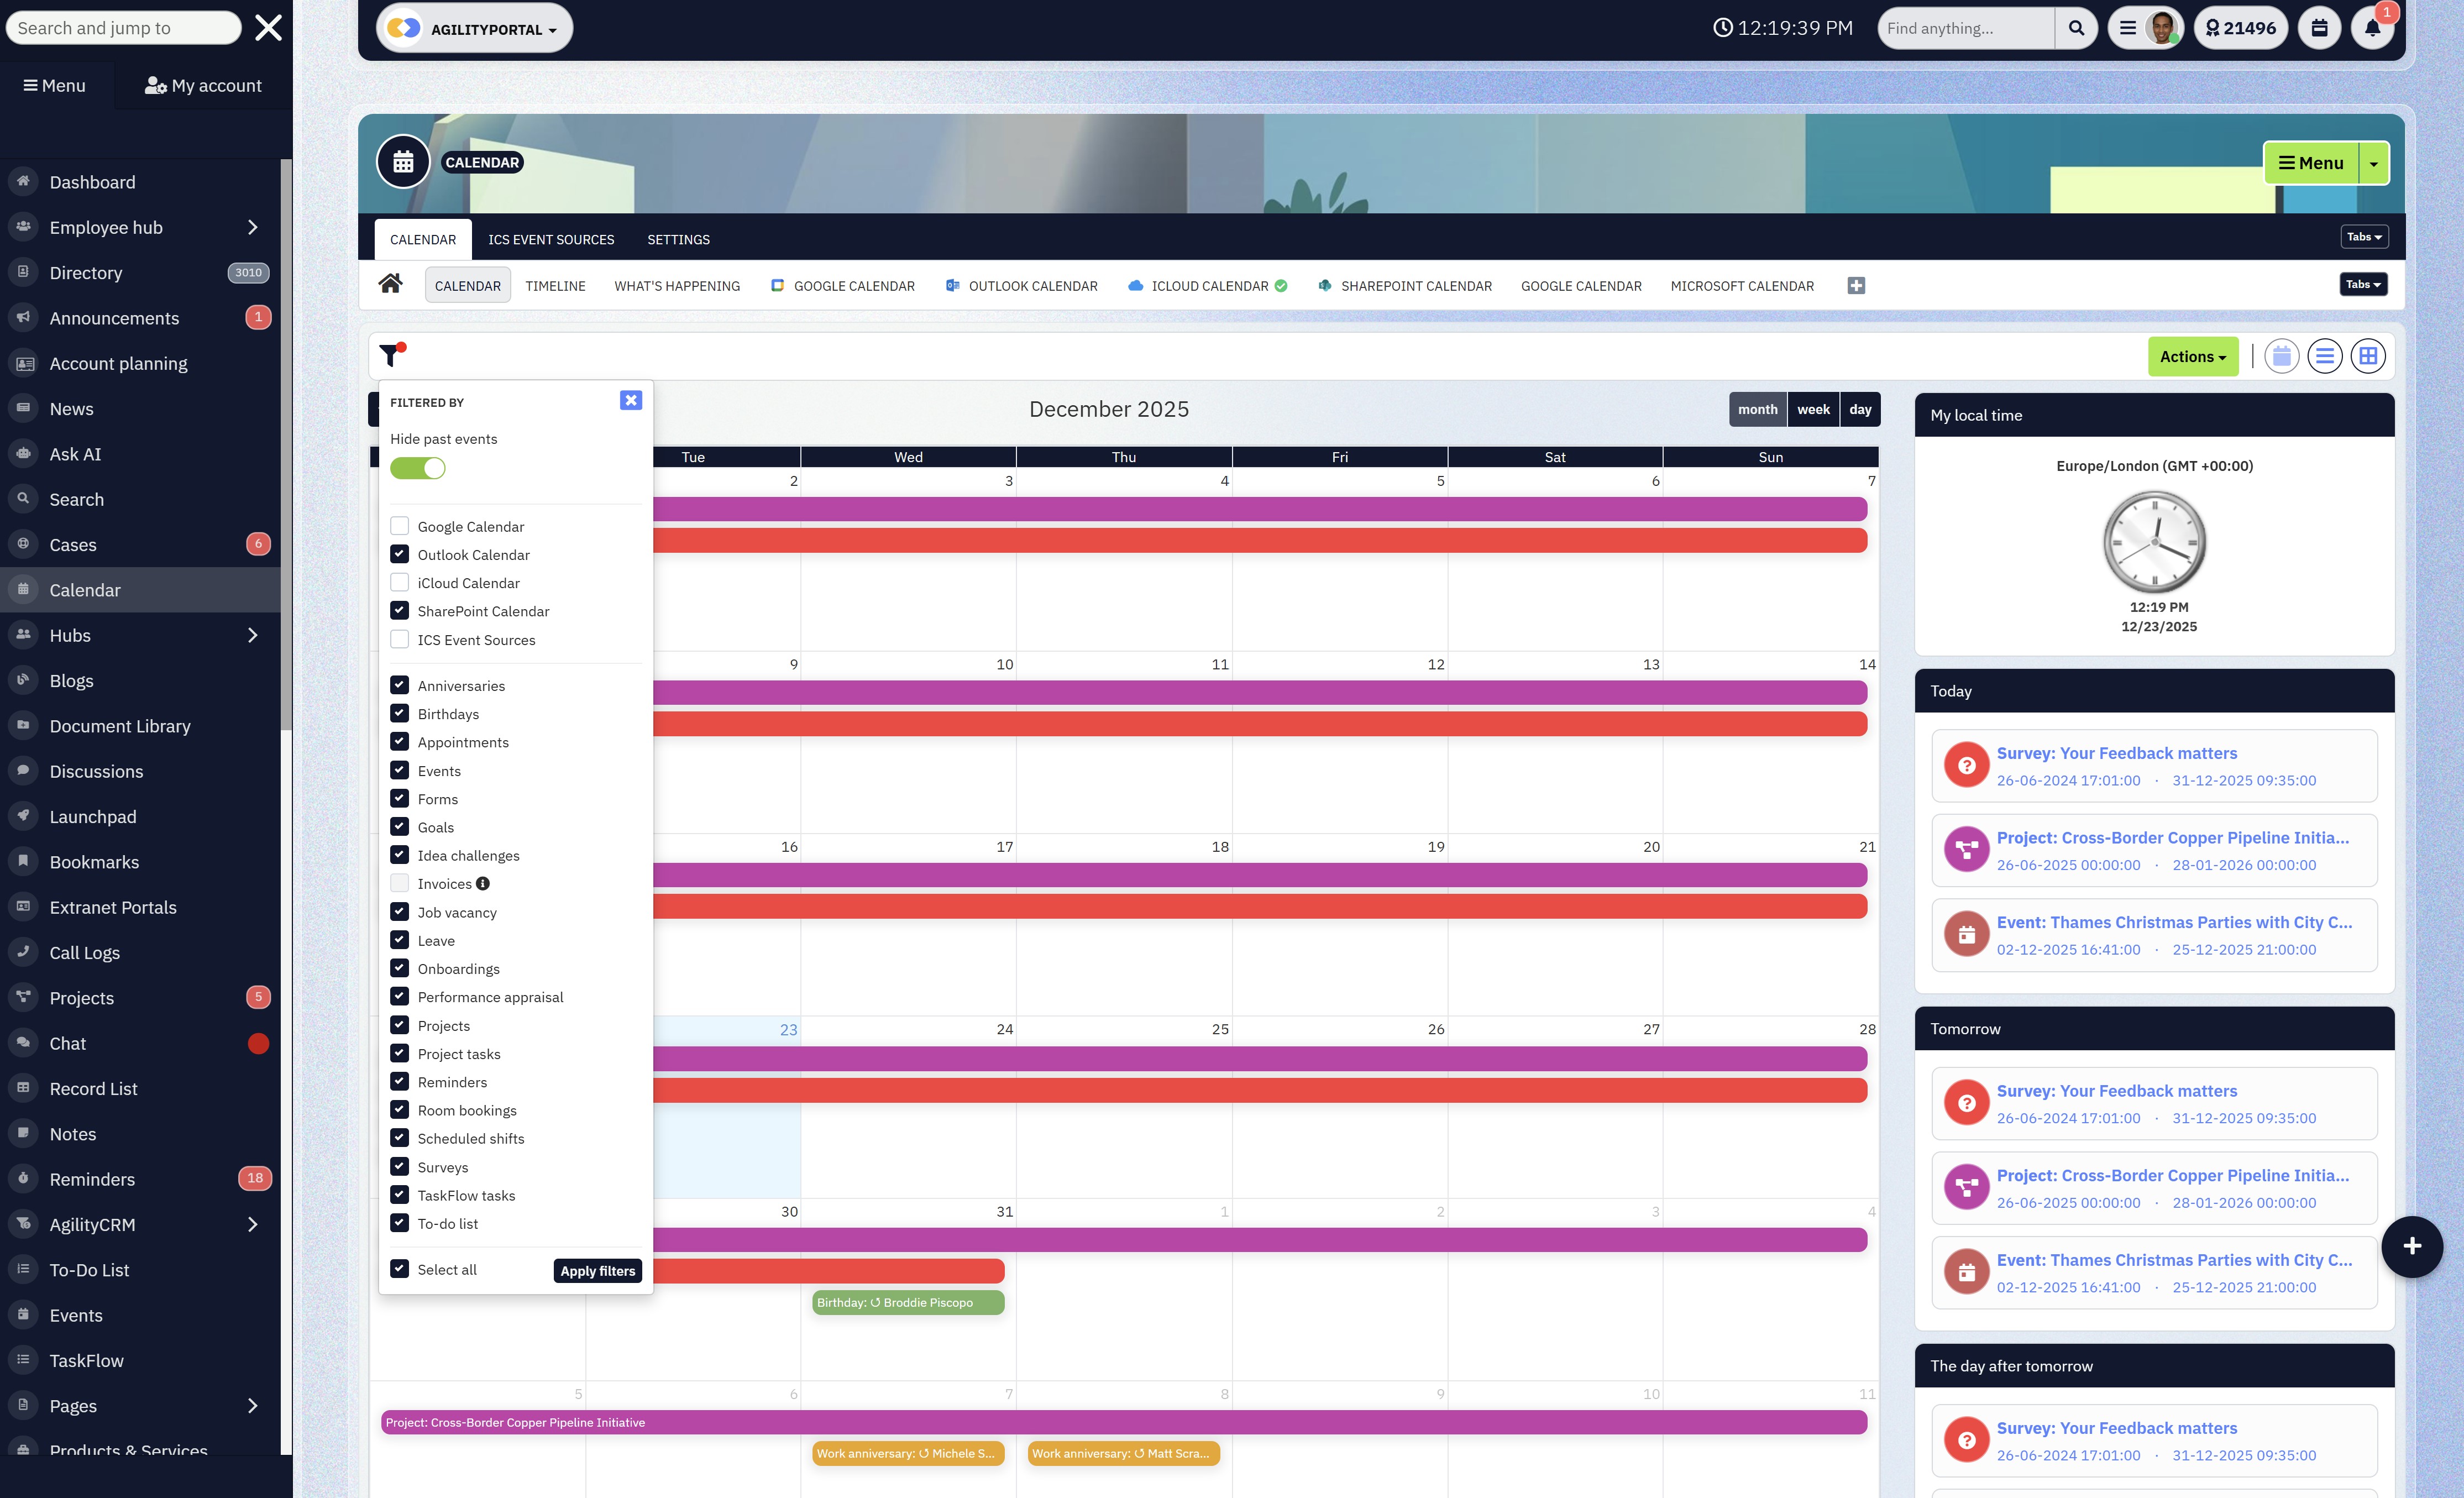Click the Find anything search field

pyautogui.click(x=1966, y=27)
